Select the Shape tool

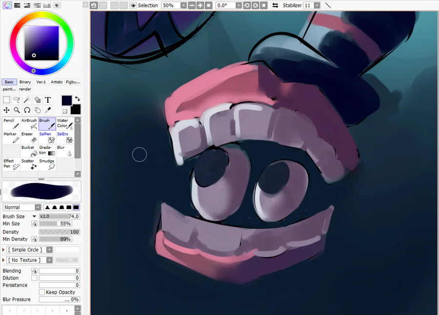[x=38, y=99]
